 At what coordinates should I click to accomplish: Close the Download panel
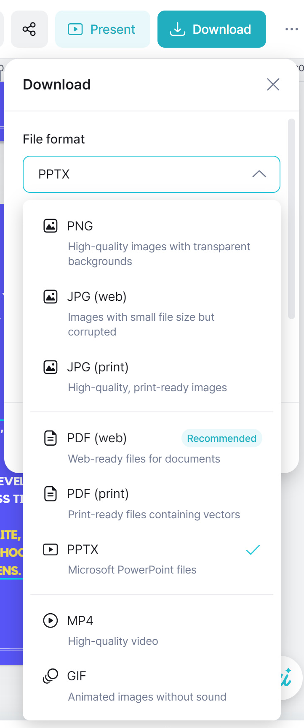pos(273,84)
